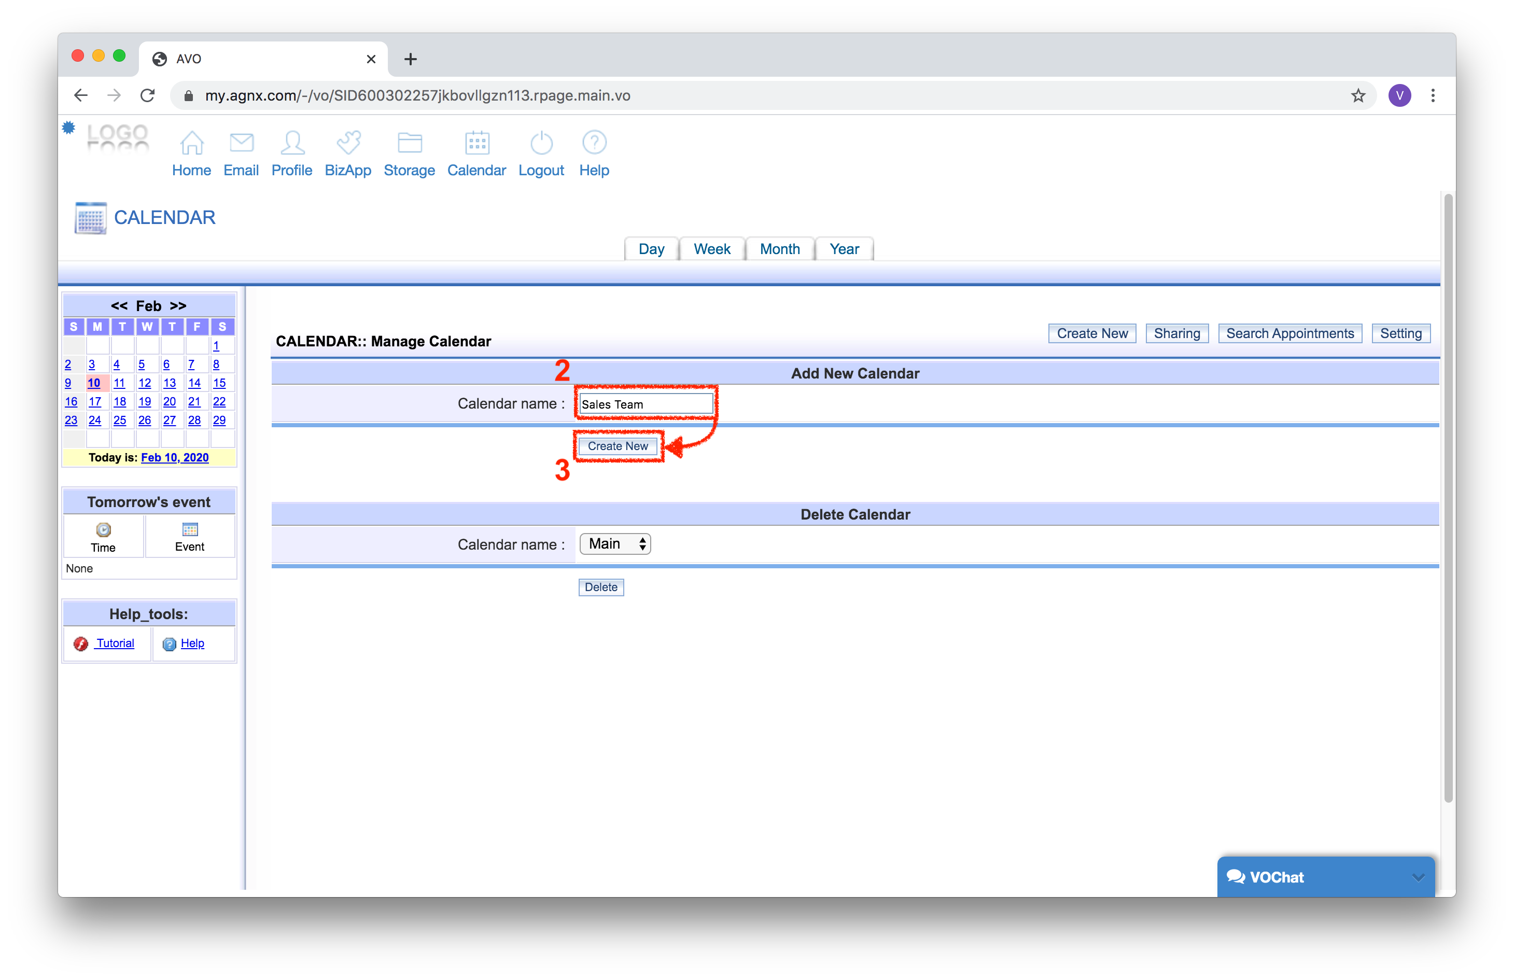Image resolution: width=1514 pixels, height=980 pixels.
Task: Open the Email envelope icon
Action: pyautogui.click(x=241, y=143)
